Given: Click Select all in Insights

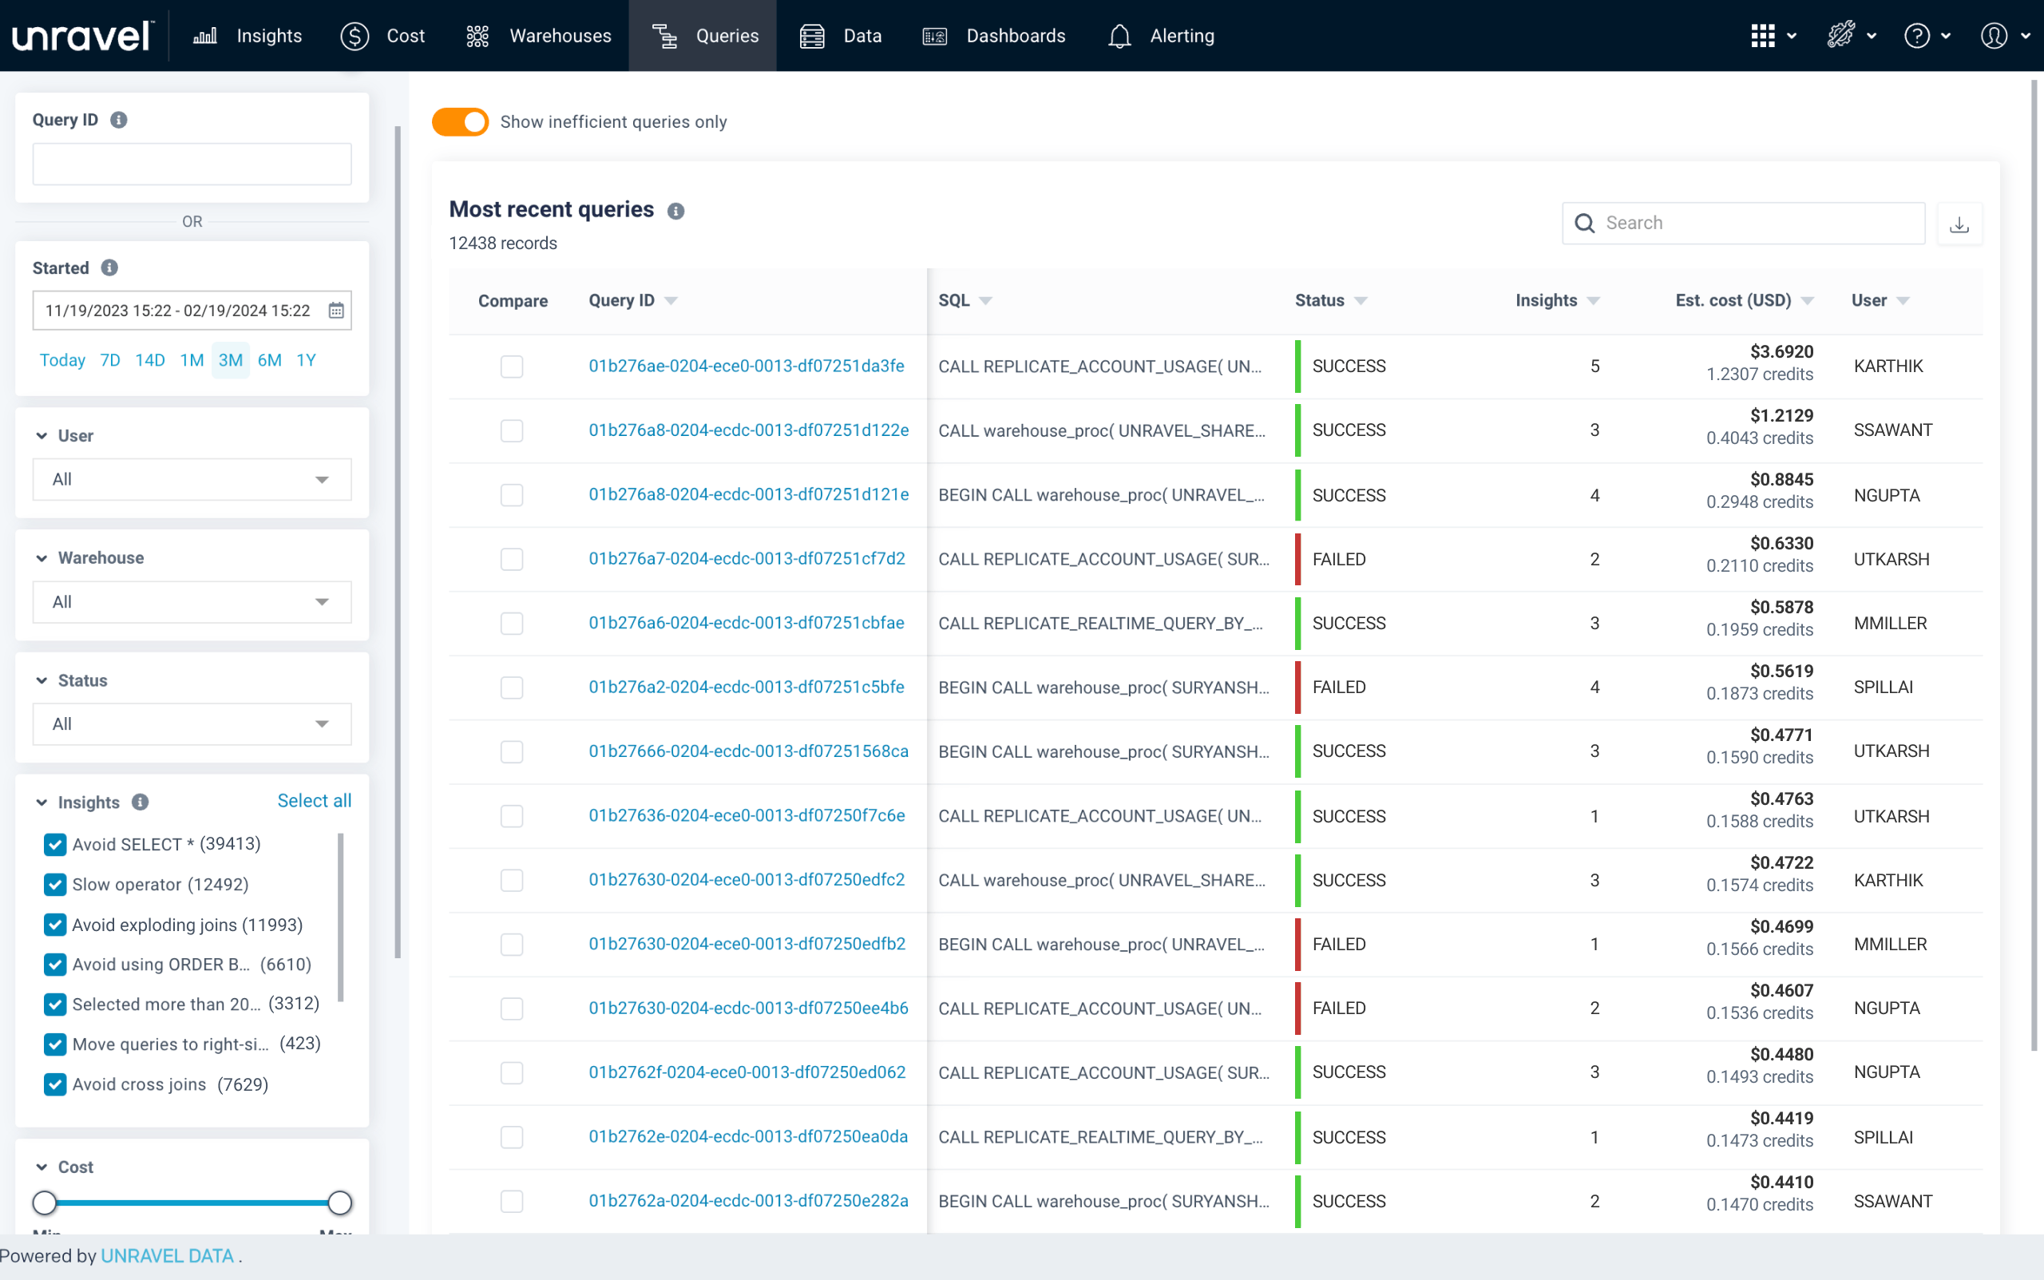Looking at the screenshot, I should (x=314, y=801).
